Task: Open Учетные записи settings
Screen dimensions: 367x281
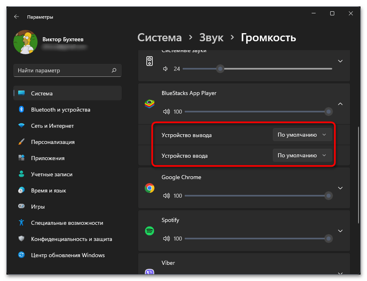Action: 67,174
